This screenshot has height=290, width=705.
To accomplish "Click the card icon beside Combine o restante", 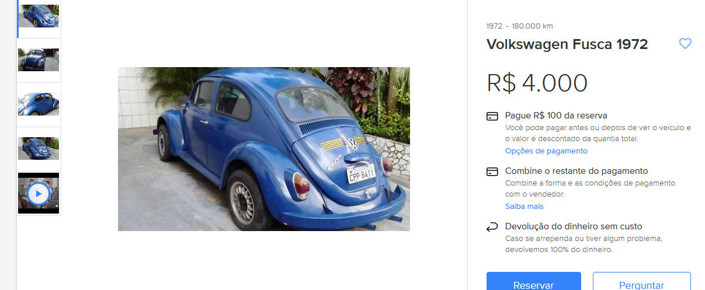I will tap(492, 172).
